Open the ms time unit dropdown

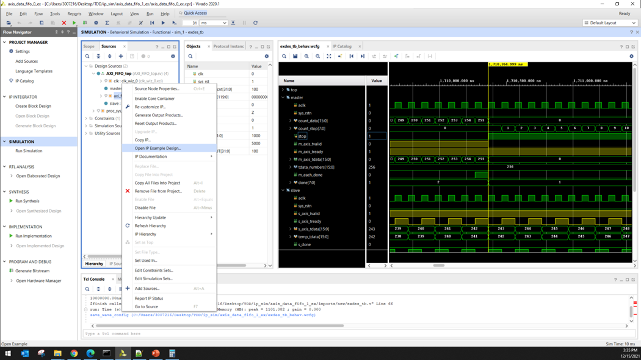pyautogui.click(x=214, y=23)
